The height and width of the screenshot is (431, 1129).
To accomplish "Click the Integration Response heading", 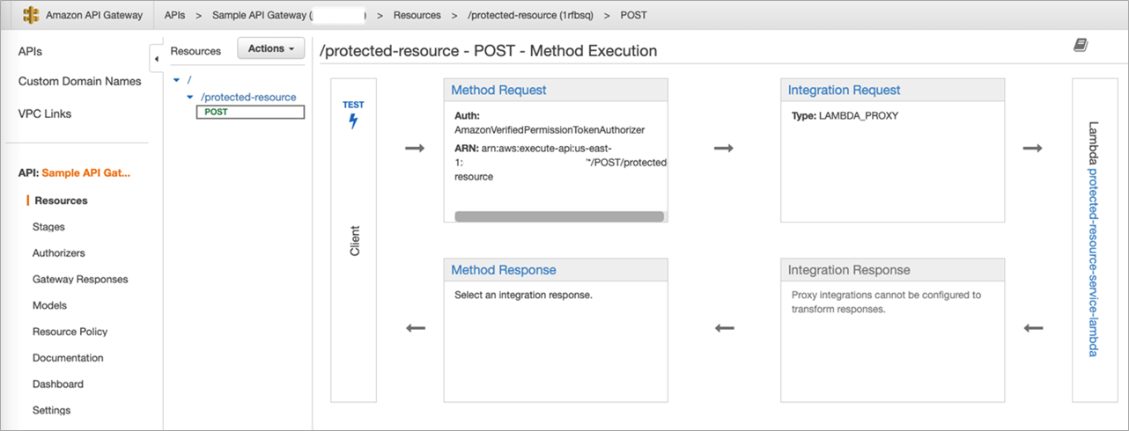I will [x=849, y=269].
